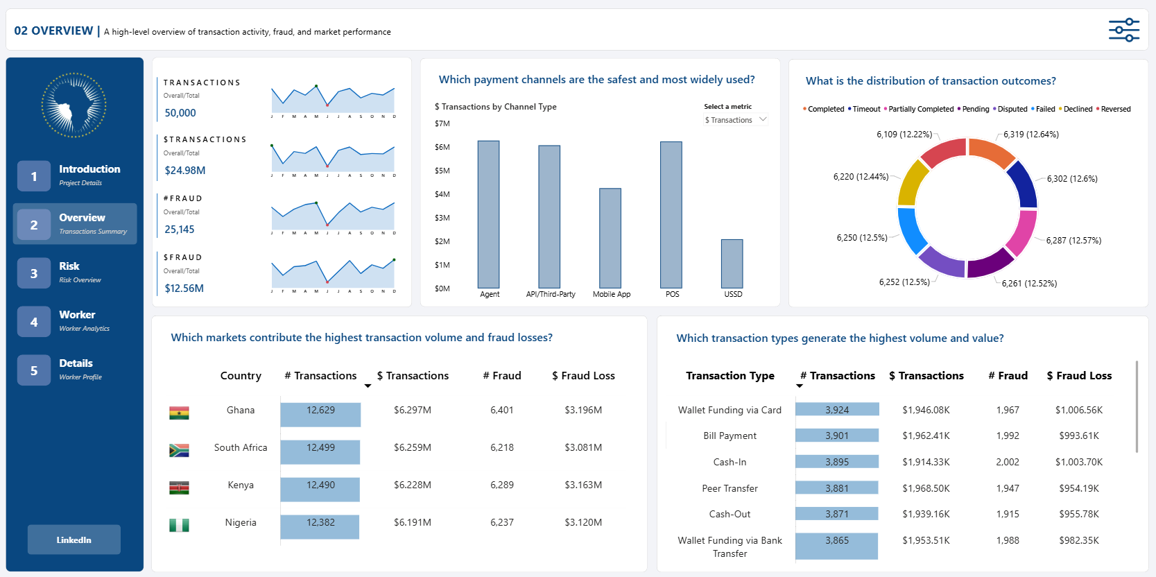Click the number 4 Worker icon

tap(34, 322)
